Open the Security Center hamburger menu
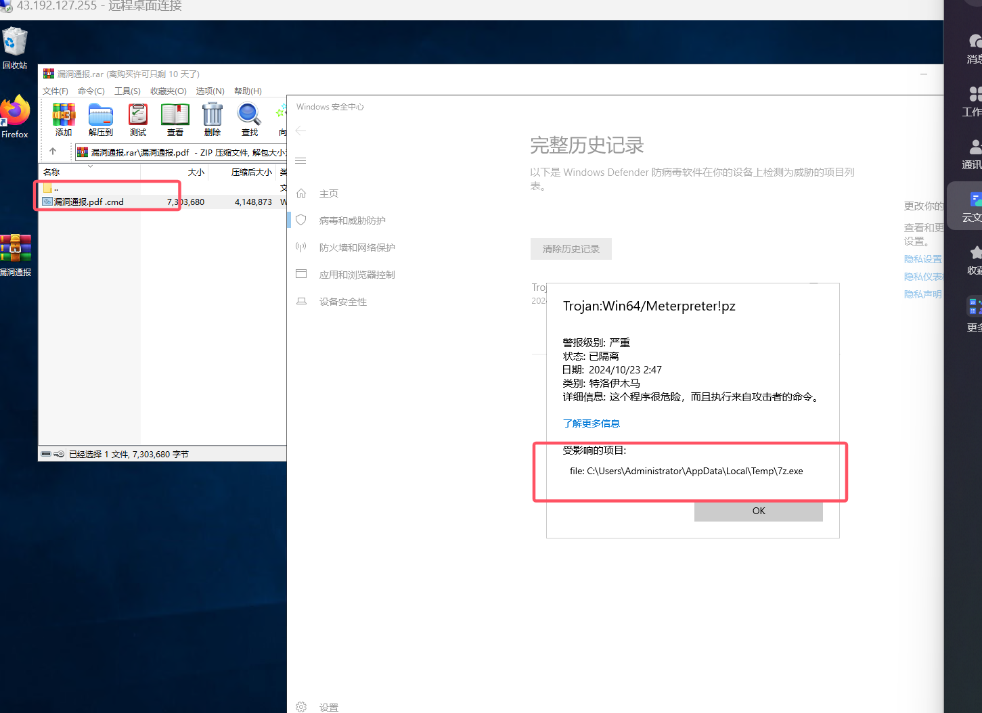Screen dimensions: 982x713 (x=301, y=160)
